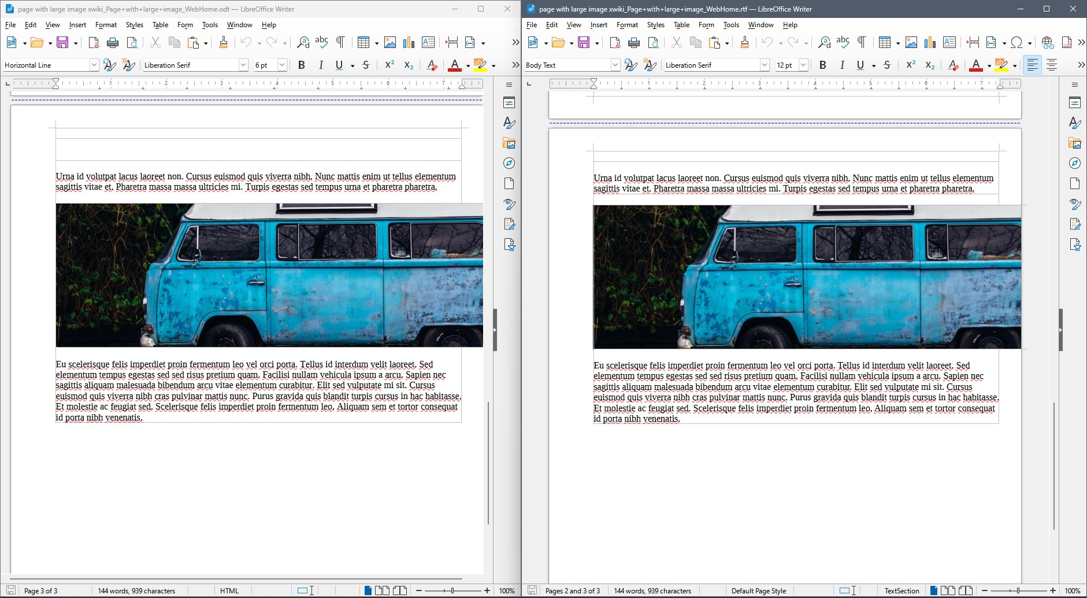Click 'Pages 2 and 3 of 3' in right status bar

point(573,590)
